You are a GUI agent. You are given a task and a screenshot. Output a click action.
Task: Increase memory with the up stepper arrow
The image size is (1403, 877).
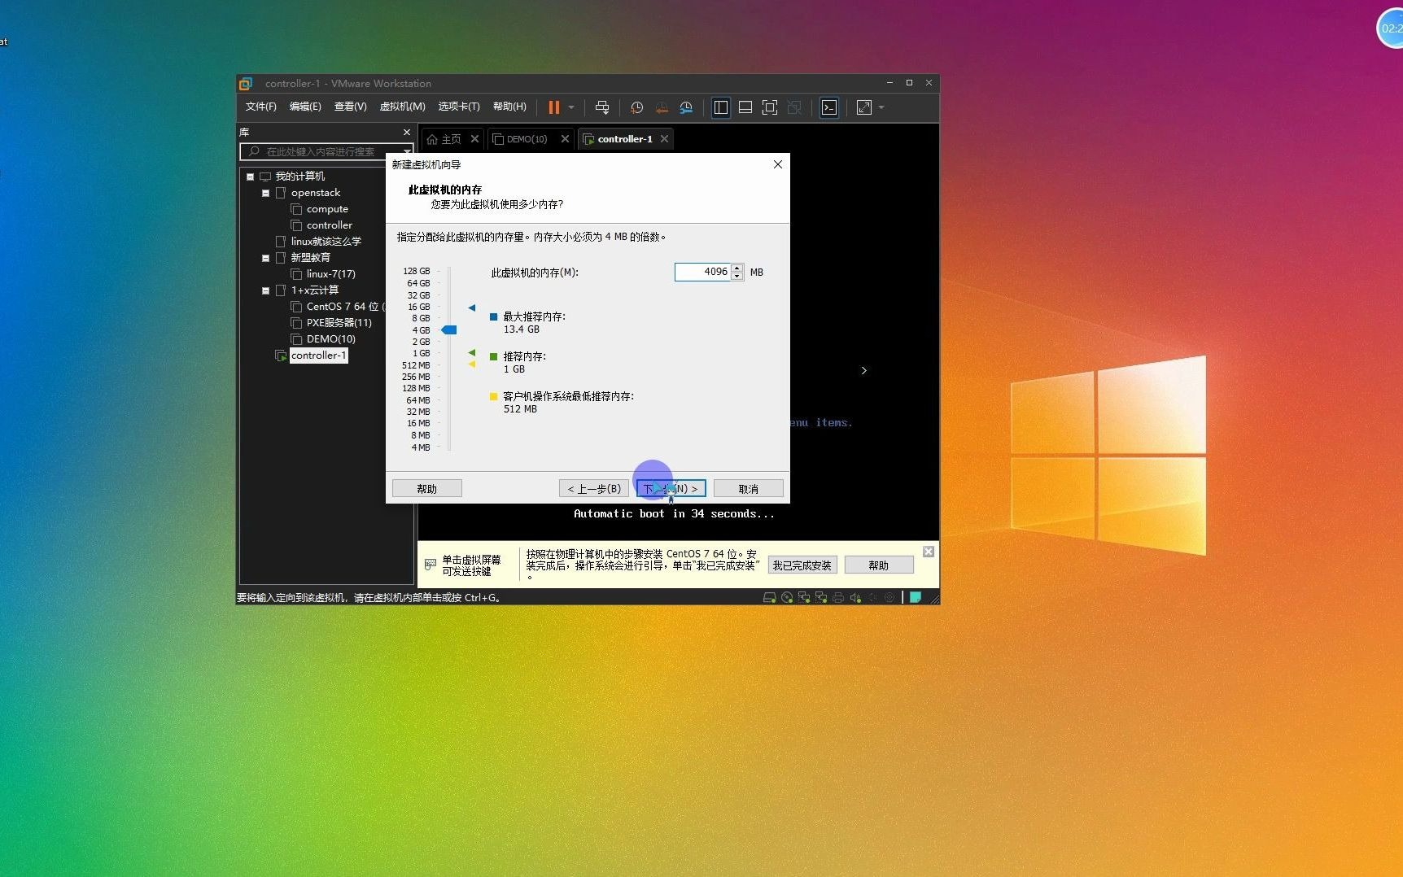pos(737,268)
